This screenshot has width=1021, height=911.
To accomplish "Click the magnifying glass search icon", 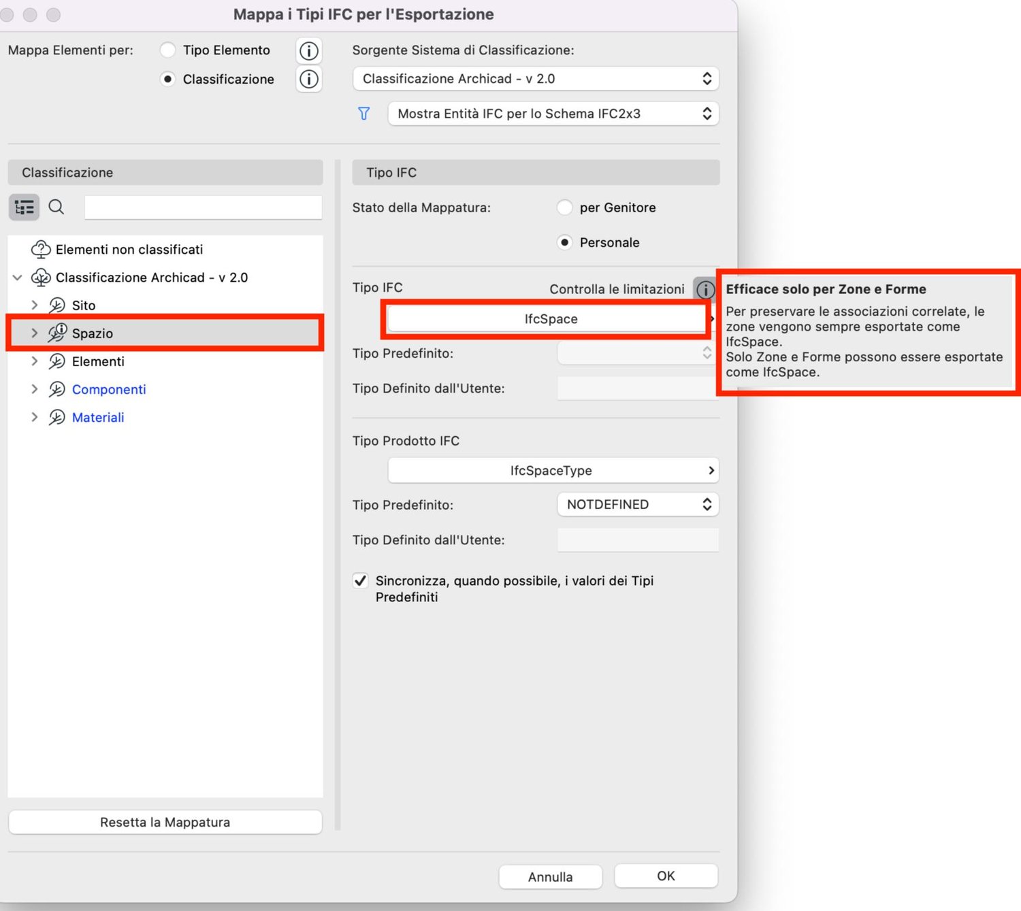I will [x=56, y=207].
